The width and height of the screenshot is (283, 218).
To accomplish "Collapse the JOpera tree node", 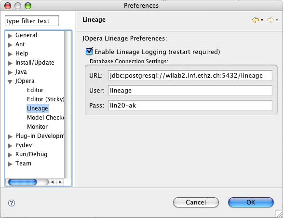I will (10, 82).
